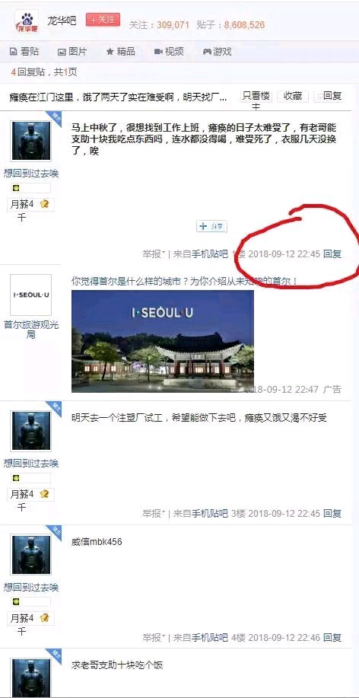Viewport: 359px width, 698px height.
Task: Click the 首尔旅游观光局 advertiser avatar
Action: [x=30, y=295]
